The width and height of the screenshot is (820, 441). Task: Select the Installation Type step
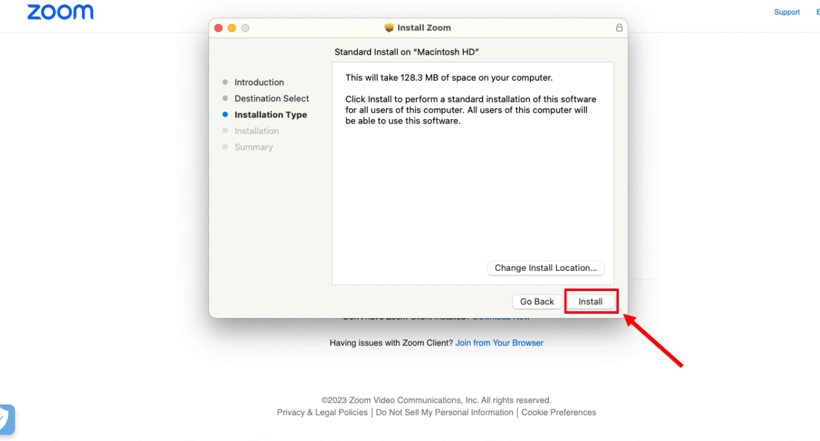point(270,115)
